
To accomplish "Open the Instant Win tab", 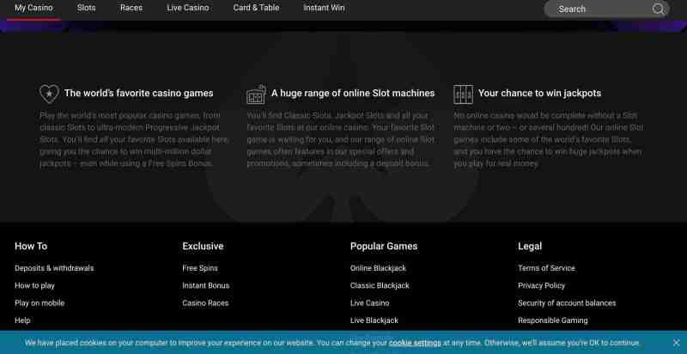I will pos(324,8).
